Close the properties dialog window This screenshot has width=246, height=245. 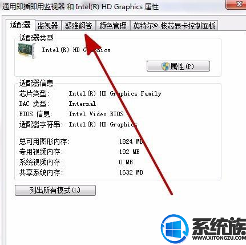coord(236,4)
